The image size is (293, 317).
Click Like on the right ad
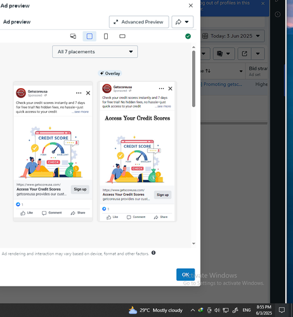(112, 217)
